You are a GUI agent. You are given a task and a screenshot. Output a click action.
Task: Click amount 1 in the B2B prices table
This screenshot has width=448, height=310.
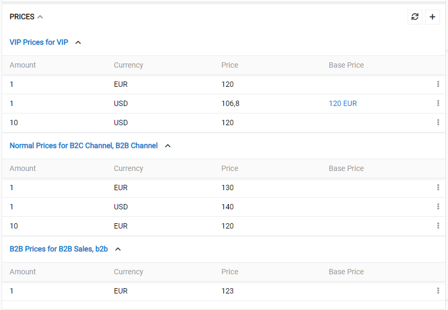point(11,291)
